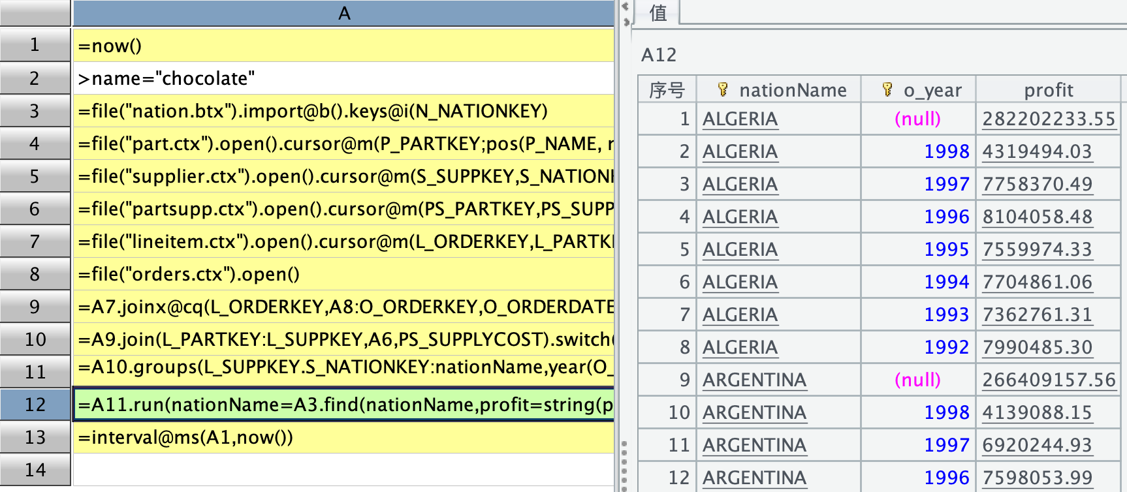Select row header 5

coord(35,176)
